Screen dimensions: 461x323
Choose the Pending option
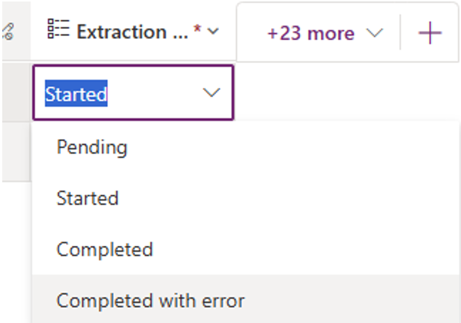tap(92, 147)
